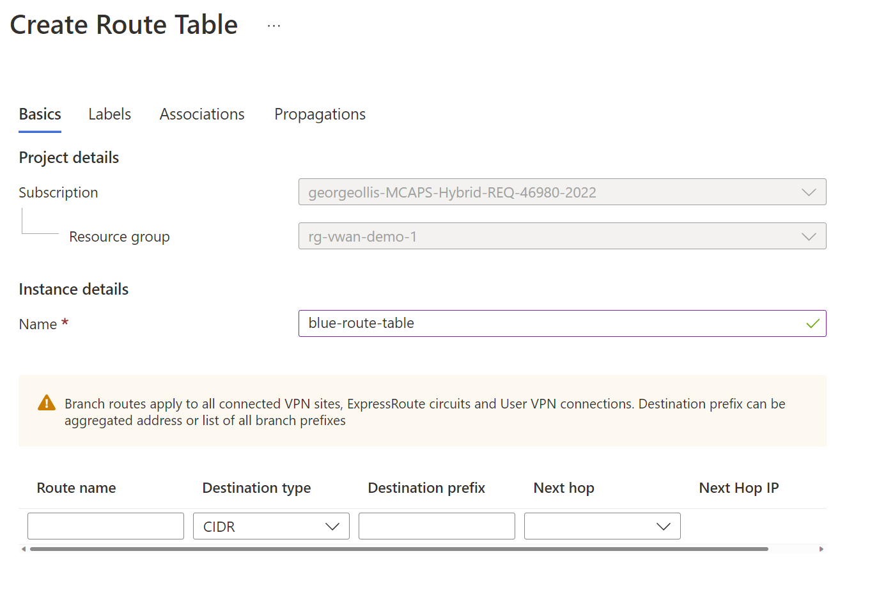Screen dimensions: 886x597
Task: Click the green validation checkmark on Name field
Action: (812, 323)
